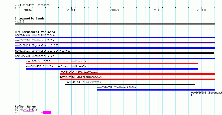Click the 71809k ruler label
The height and width of the screenshot is (115, 222).
point(202,10)
